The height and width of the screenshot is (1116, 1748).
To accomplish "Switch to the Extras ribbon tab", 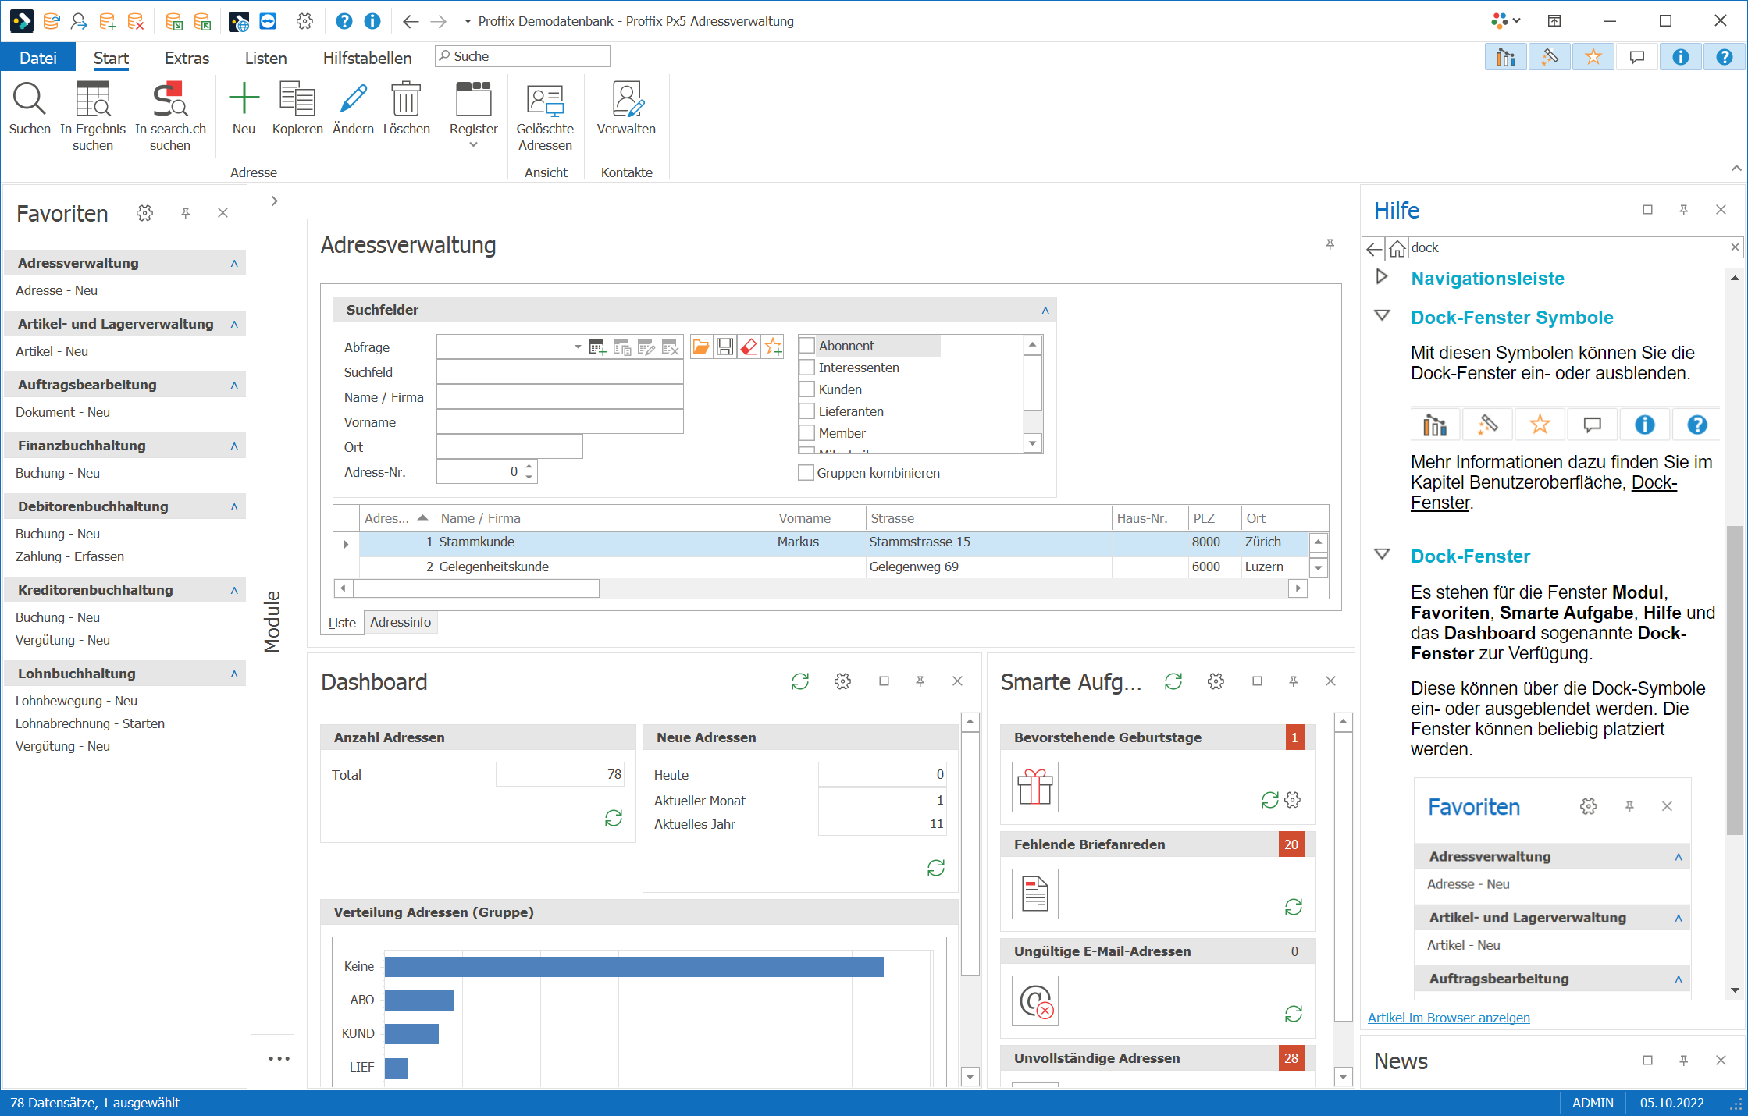I will pos(187,58).
